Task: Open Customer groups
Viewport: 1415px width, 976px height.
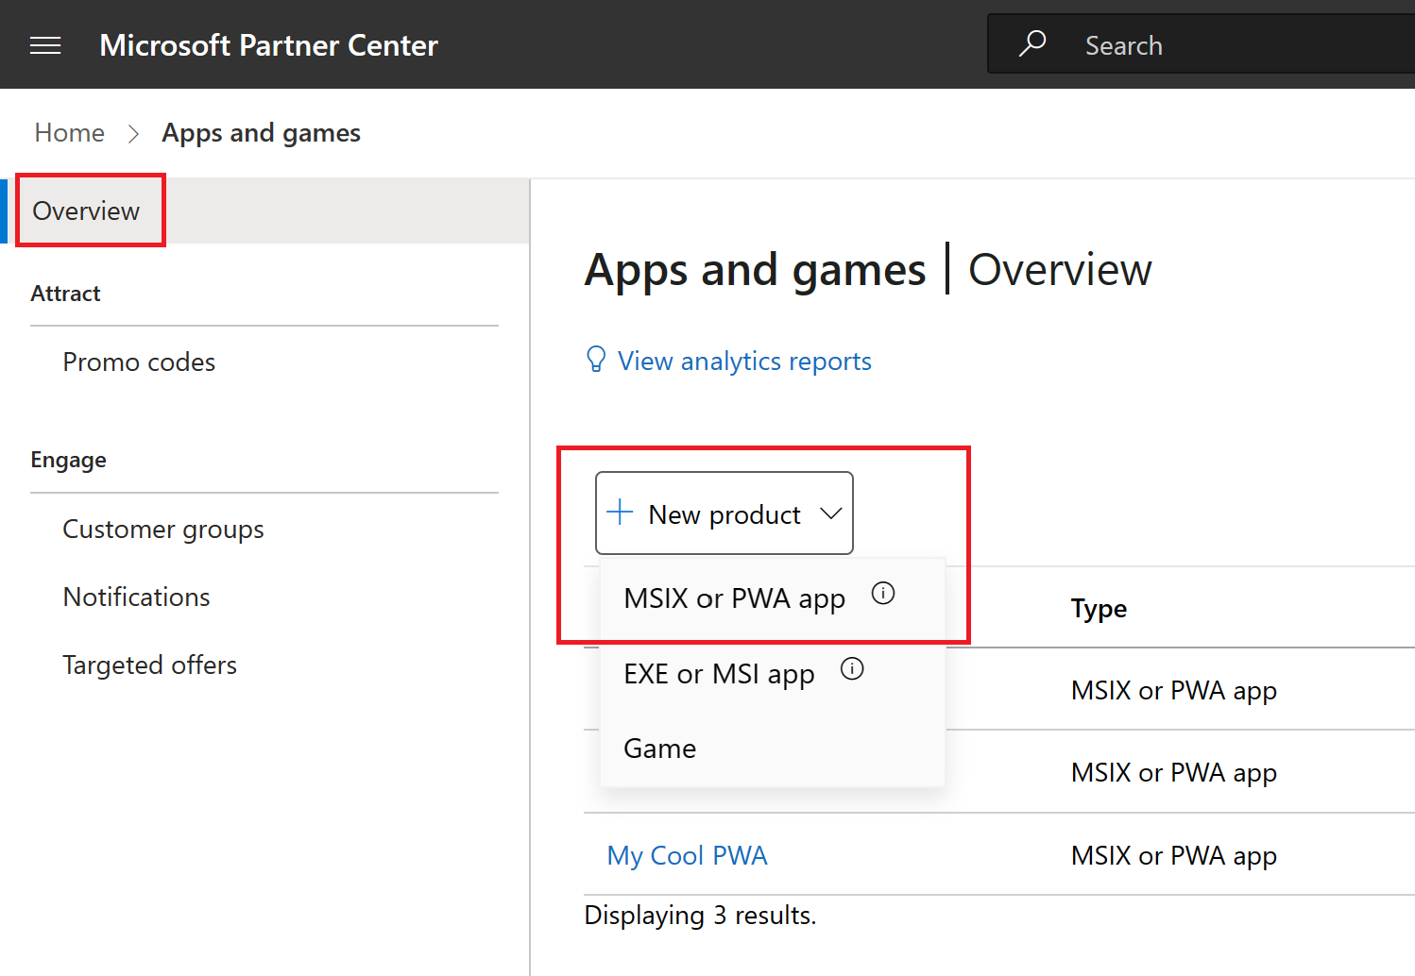Action: coord(162,529)
